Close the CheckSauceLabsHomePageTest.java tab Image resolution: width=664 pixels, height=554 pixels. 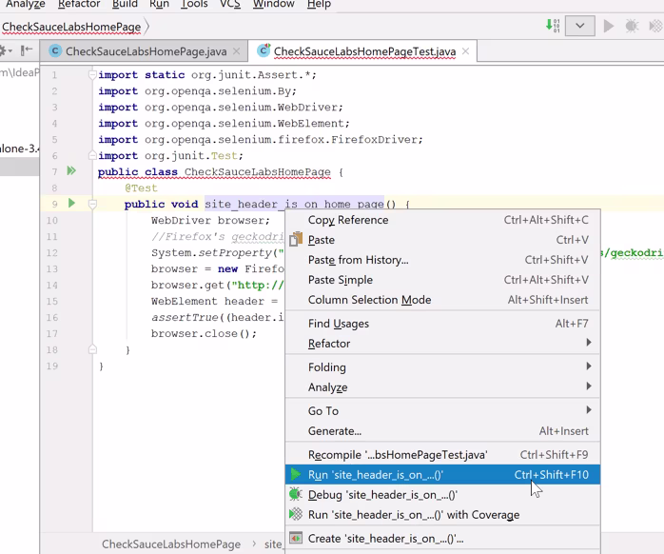465,51
